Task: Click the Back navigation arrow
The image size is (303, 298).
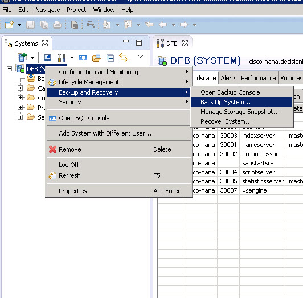Action: click(163, 25)
